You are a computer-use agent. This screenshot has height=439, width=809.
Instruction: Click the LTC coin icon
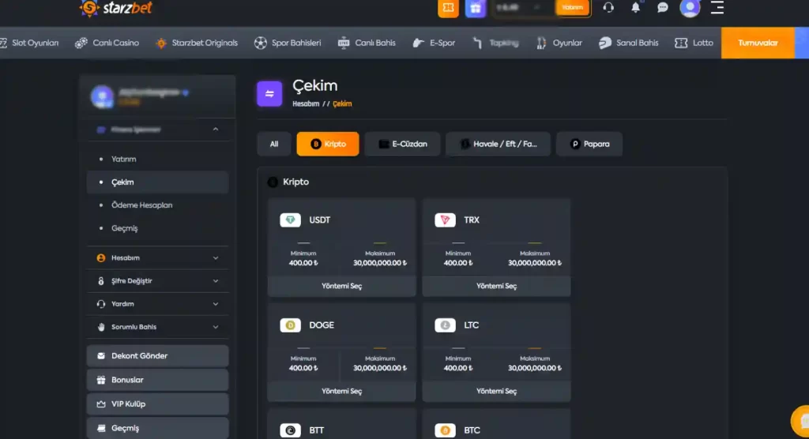click(445, 325)
